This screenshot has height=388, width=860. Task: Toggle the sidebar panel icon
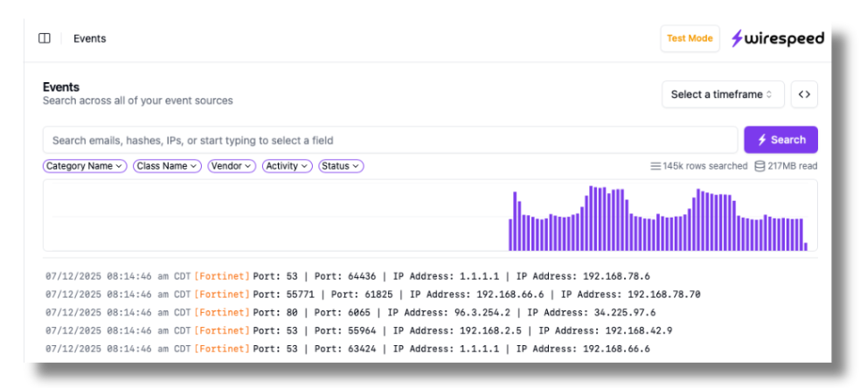point(45,38)
